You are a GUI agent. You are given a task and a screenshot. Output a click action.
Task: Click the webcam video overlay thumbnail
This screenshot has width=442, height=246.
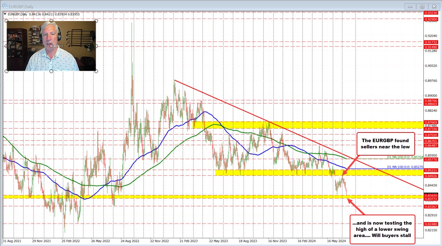[51, 46]
